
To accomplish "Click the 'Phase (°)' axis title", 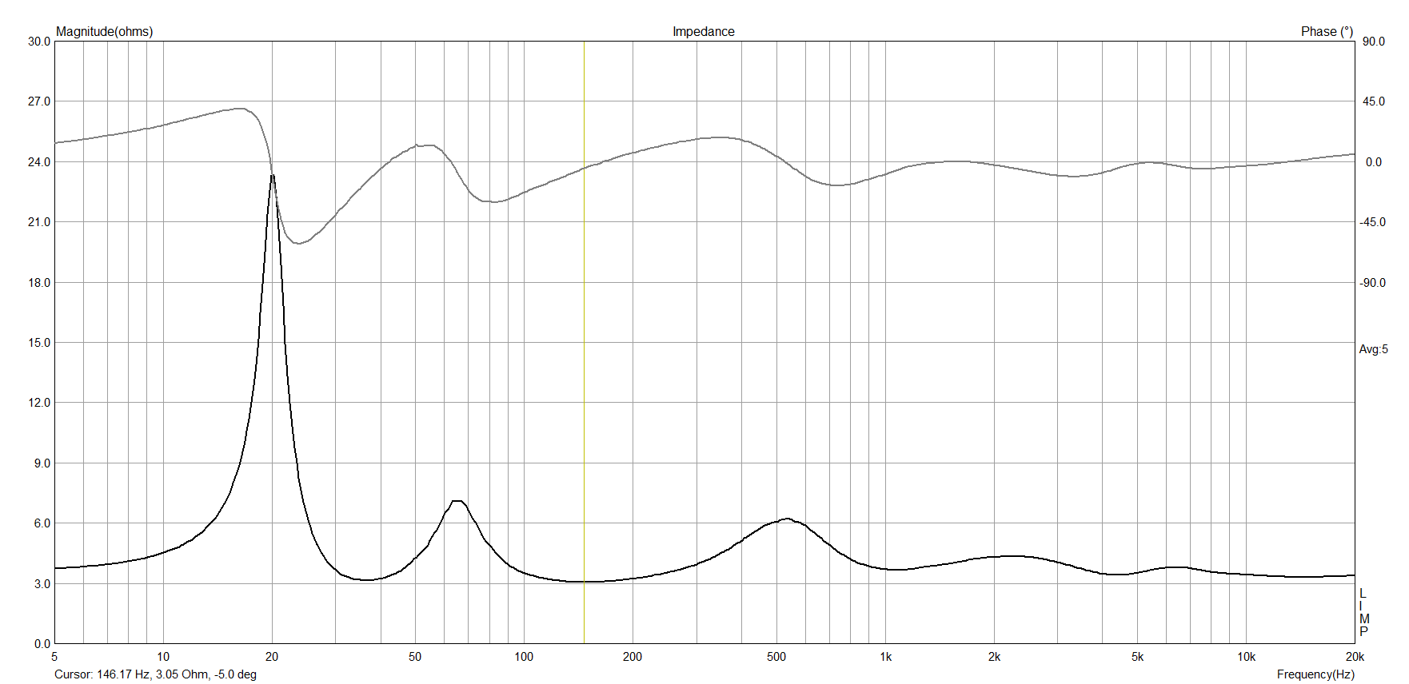I will pyautogui.click(x=1327, y=32).
